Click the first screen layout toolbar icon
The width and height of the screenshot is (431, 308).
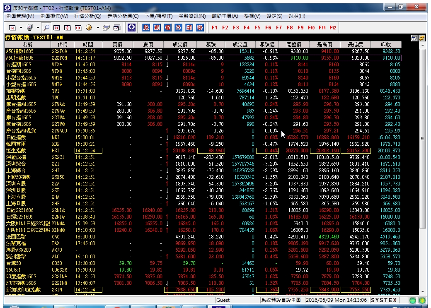click(x=12, y=27)
